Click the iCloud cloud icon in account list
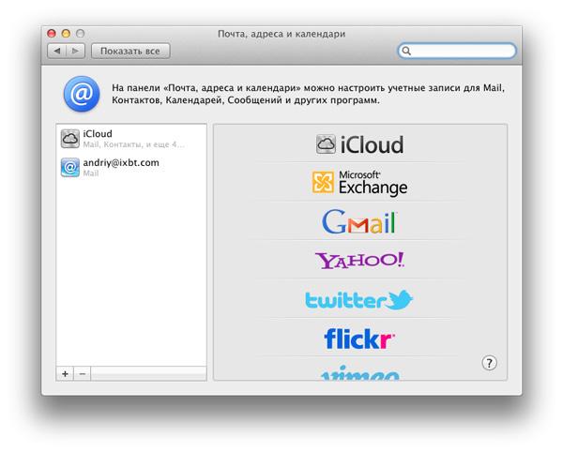The width and height of the screenshot is (563, 452). coord(70,139)
